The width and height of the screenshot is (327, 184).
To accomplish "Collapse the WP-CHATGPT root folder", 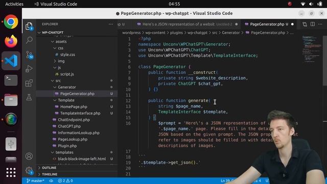I will pos(77,33).
